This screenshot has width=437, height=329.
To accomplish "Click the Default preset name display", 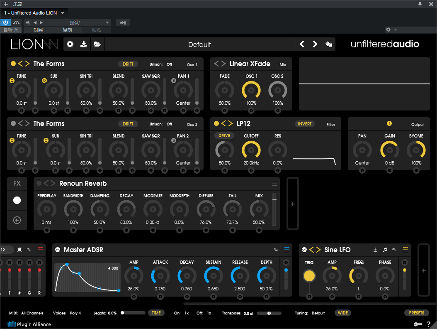I will click(x=199, y=44).
